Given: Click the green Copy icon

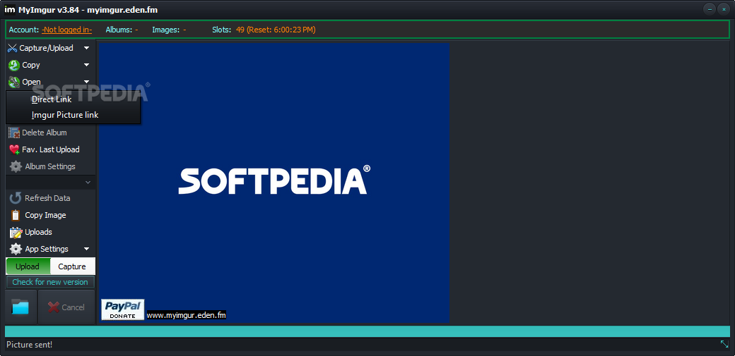Looking at the screenshot, I should pyautogui.click(x=14, y=65).
